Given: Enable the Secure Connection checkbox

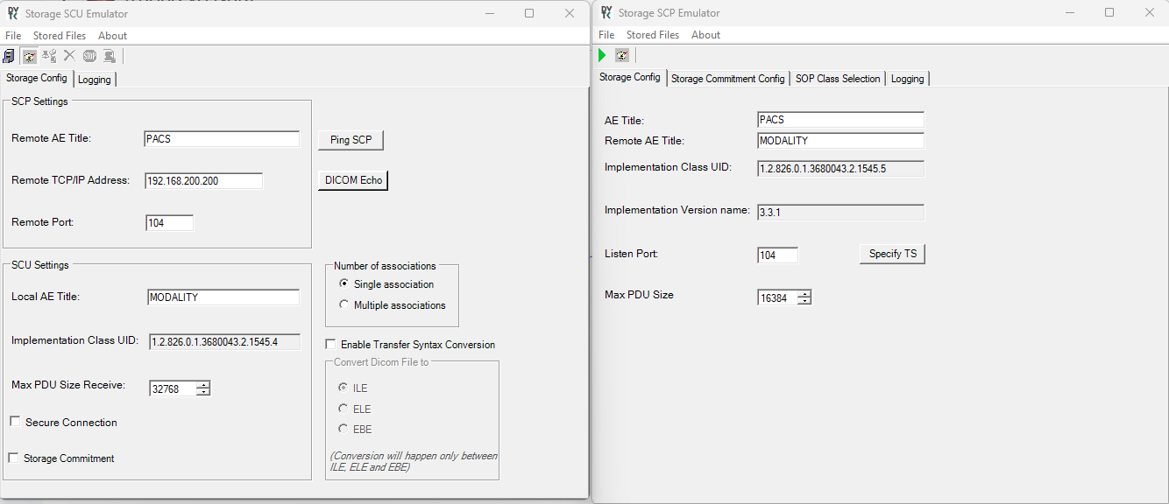Looking at the screenshot, I should (x=15, y=422).
